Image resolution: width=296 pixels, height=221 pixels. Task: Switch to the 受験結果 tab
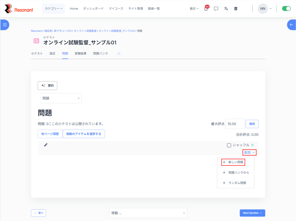tap(80, 54)
